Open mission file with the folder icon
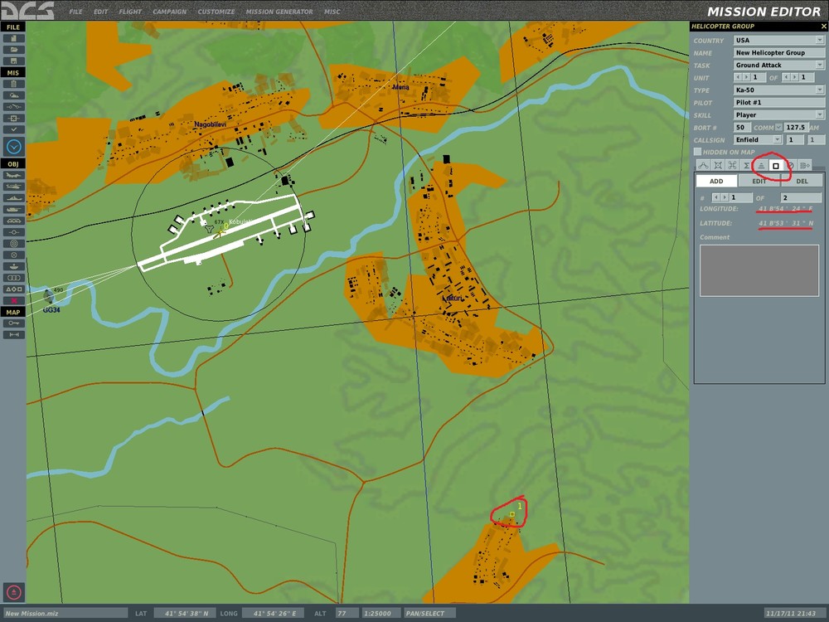The image size is (829, 622). click(x=14, y=50)
